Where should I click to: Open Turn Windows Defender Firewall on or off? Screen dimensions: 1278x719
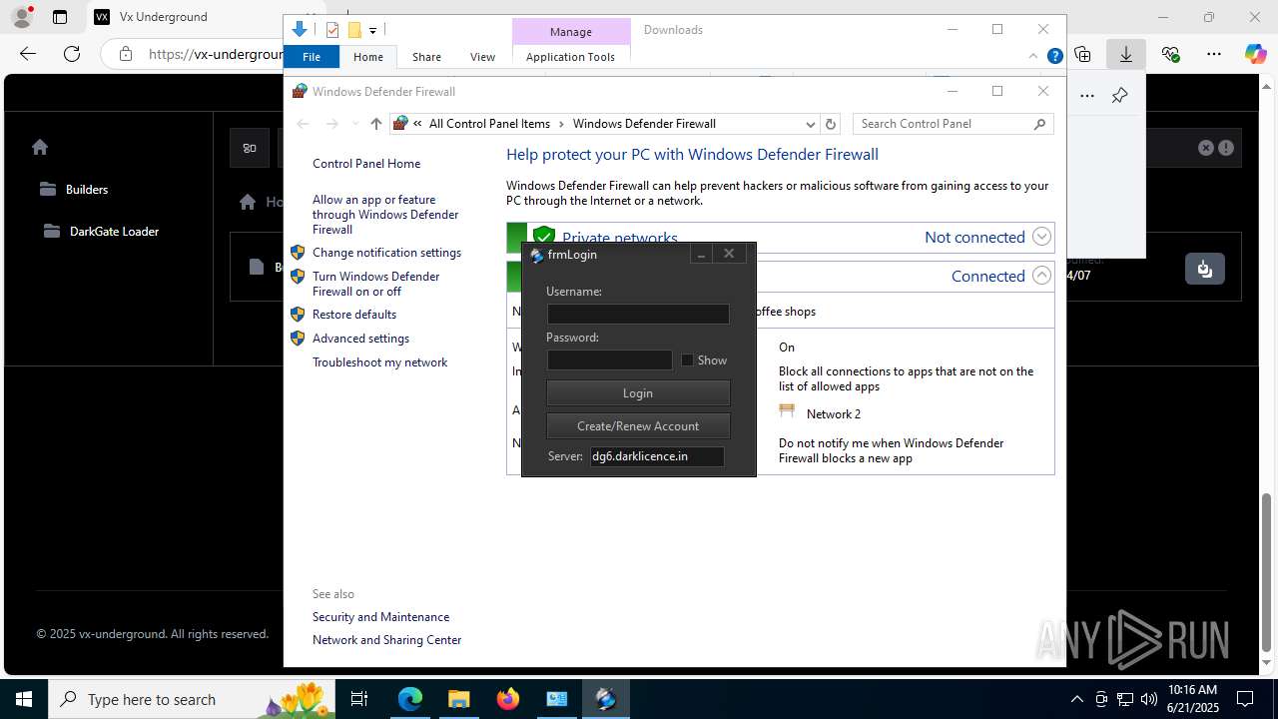(x=375, y=284)
